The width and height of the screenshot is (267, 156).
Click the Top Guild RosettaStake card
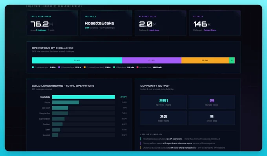click(106, 23)
